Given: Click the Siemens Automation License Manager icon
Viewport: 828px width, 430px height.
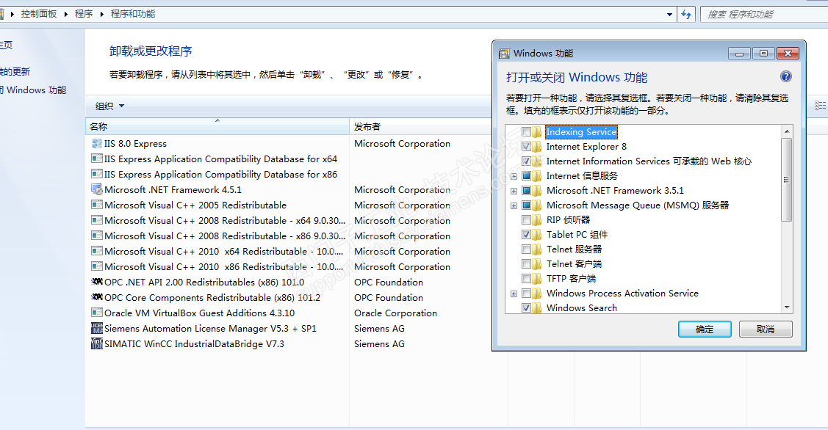Looking at the screenshot, I should pyautogui.click(x=97, y=328).
